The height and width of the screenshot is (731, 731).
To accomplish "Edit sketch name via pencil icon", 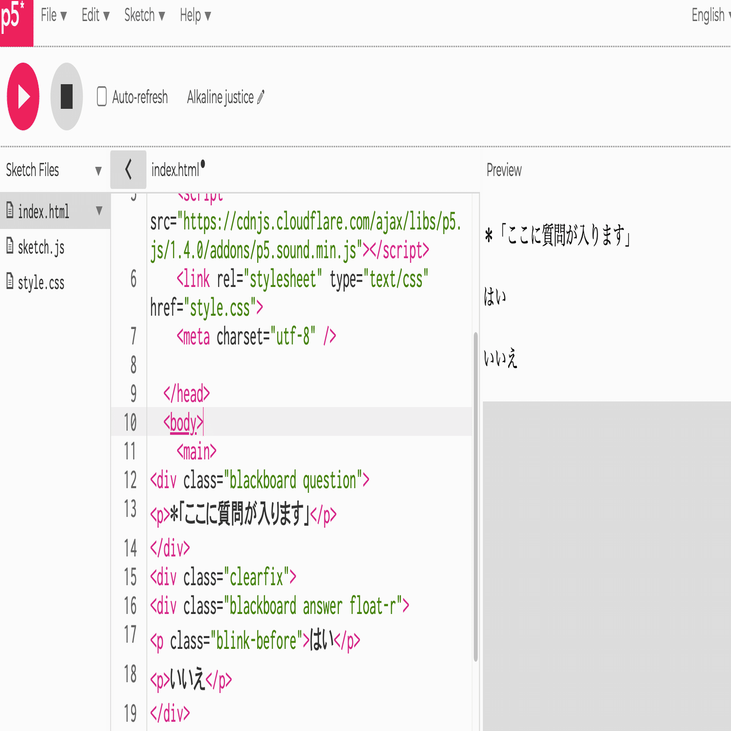I will coord(261,97).
